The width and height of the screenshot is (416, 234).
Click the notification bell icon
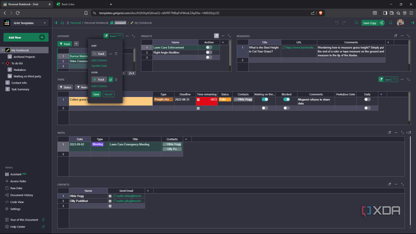391,23
